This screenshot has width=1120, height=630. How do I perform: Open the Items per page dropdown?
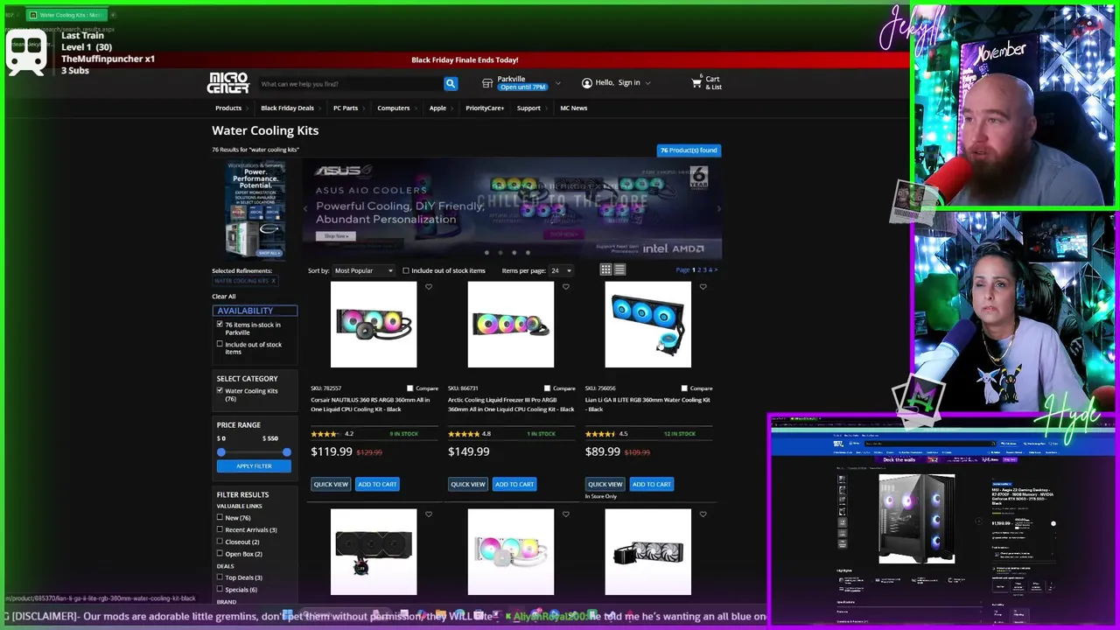pos(560,270)
